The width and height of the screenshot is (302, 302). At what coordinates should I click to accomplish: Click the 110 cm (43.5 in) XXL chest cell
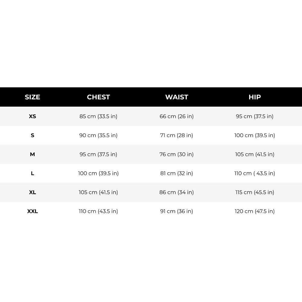coord(98,211)
